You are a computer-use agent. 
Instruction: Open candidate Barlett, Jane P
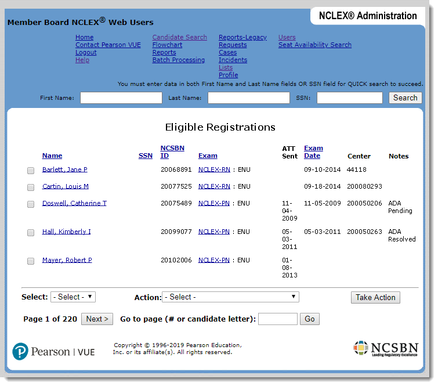pos(64,169)
